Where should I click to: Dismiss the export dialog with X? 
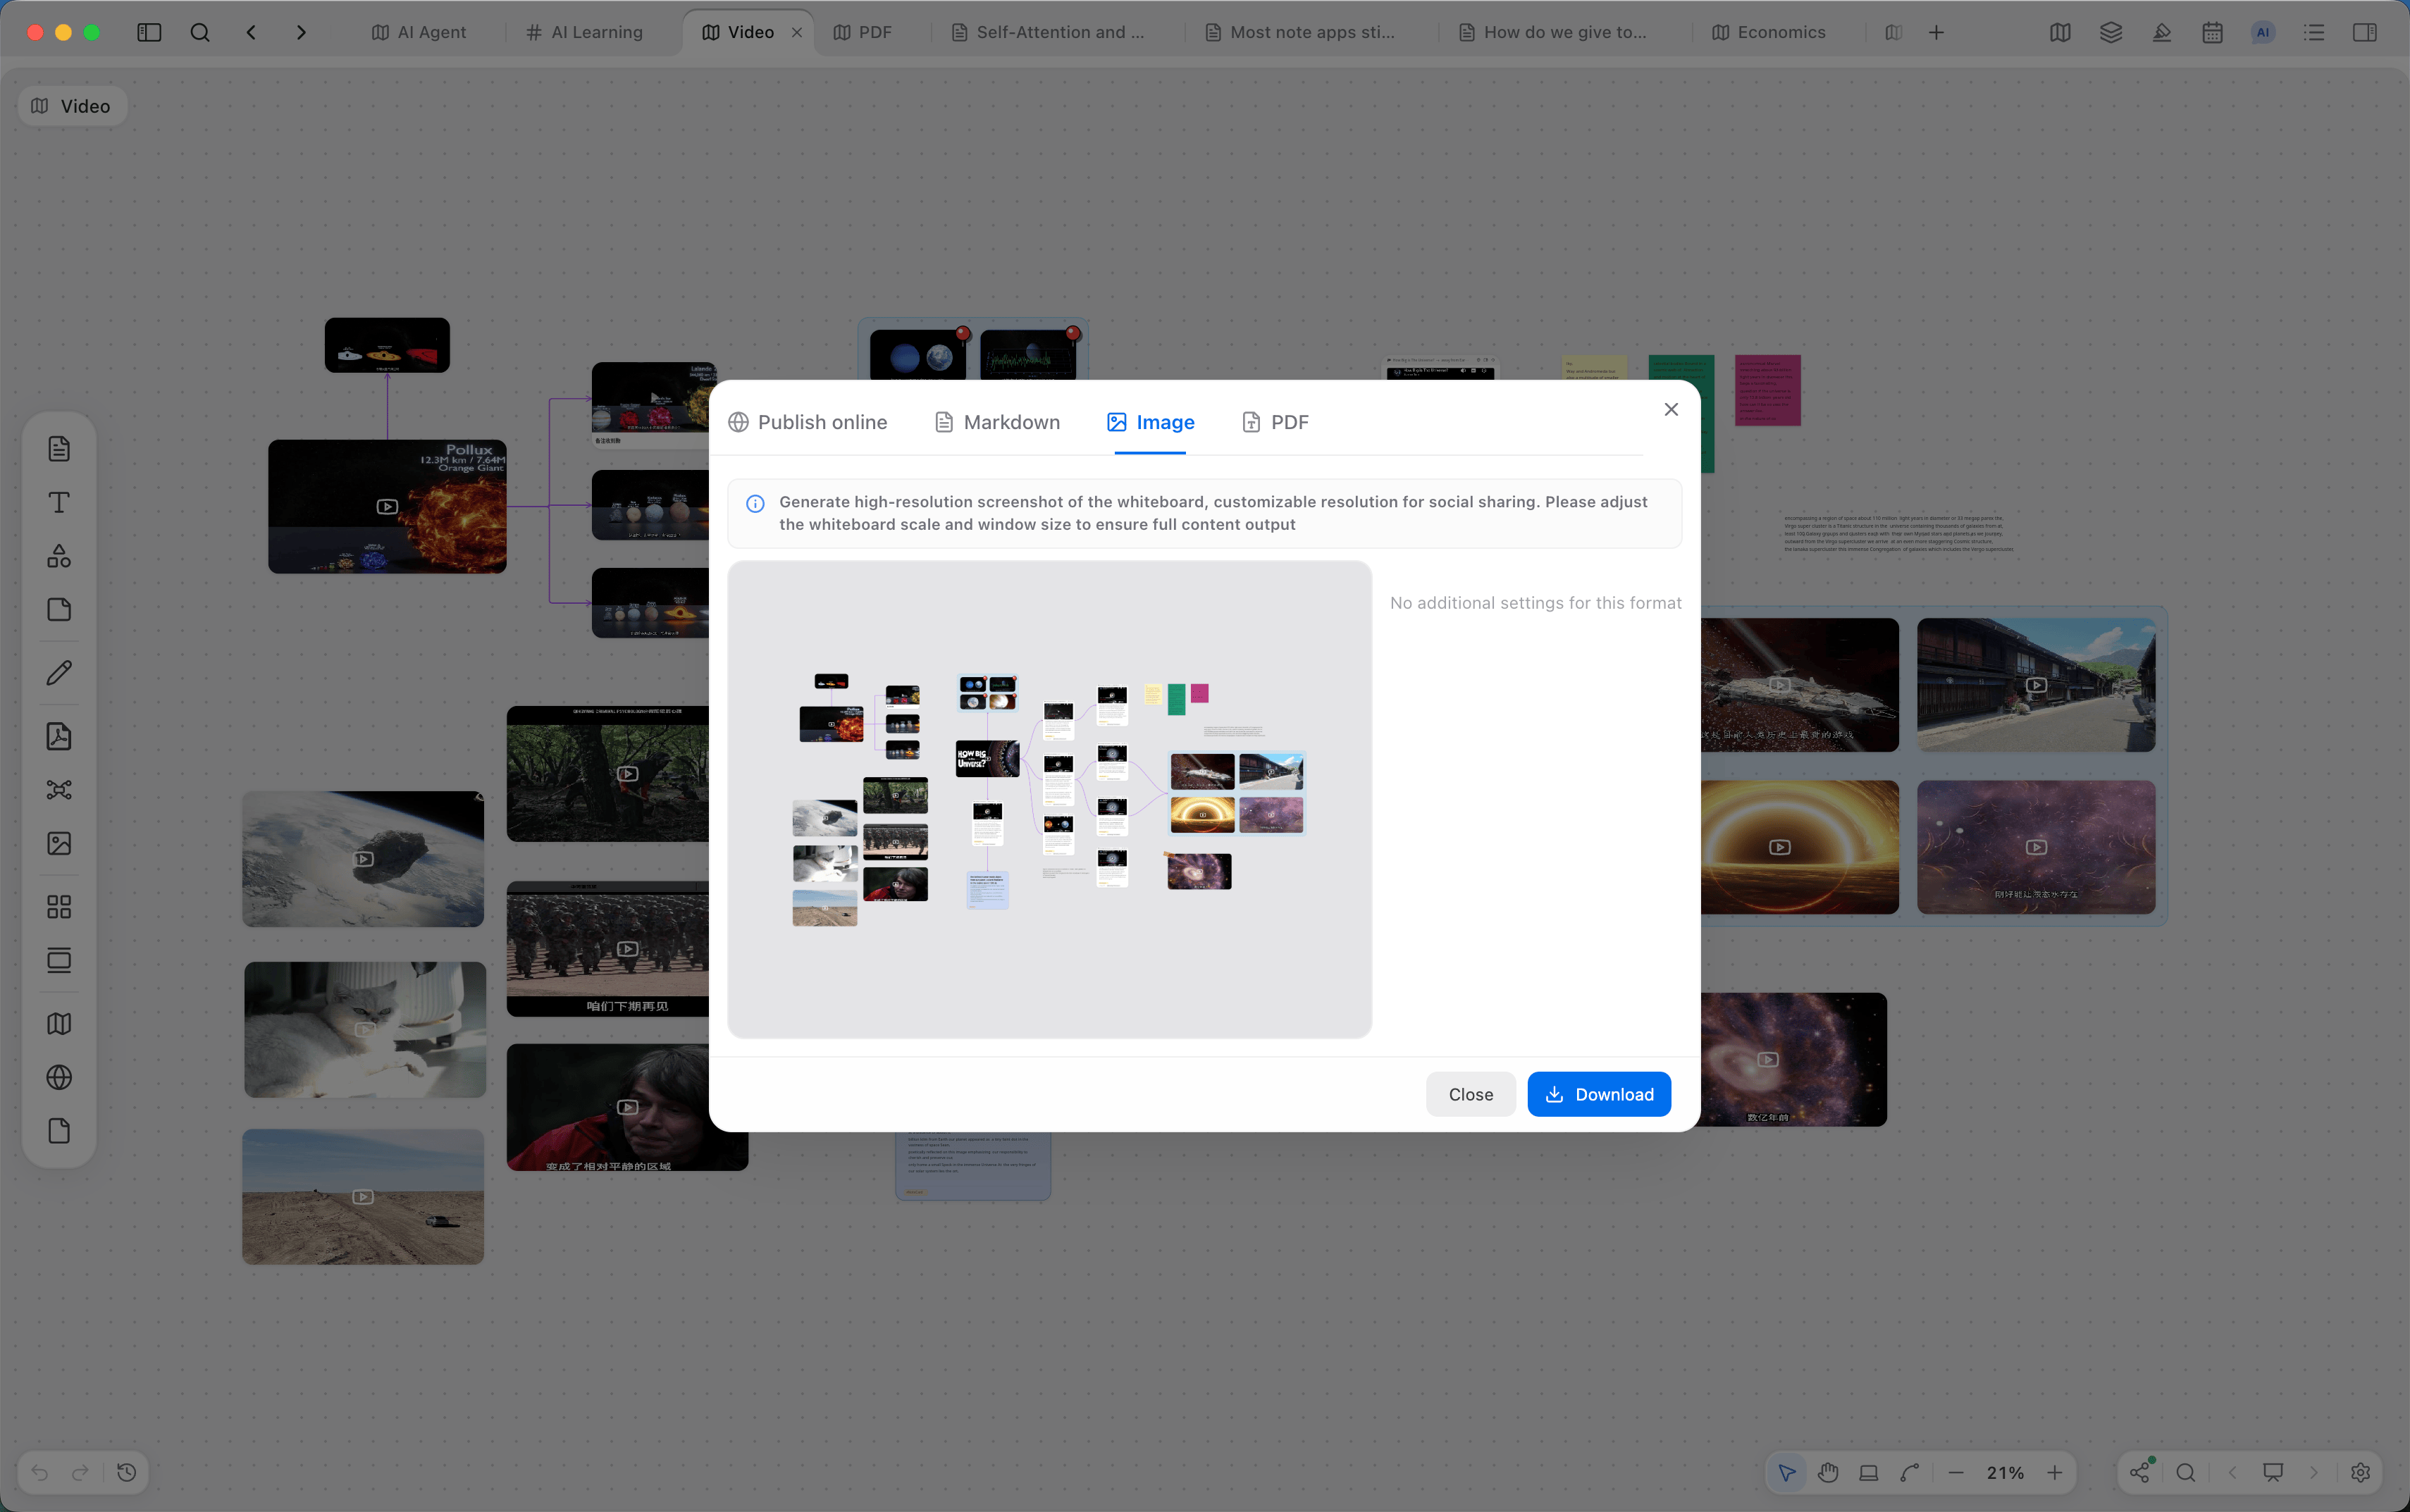(x=1671, y=409)
